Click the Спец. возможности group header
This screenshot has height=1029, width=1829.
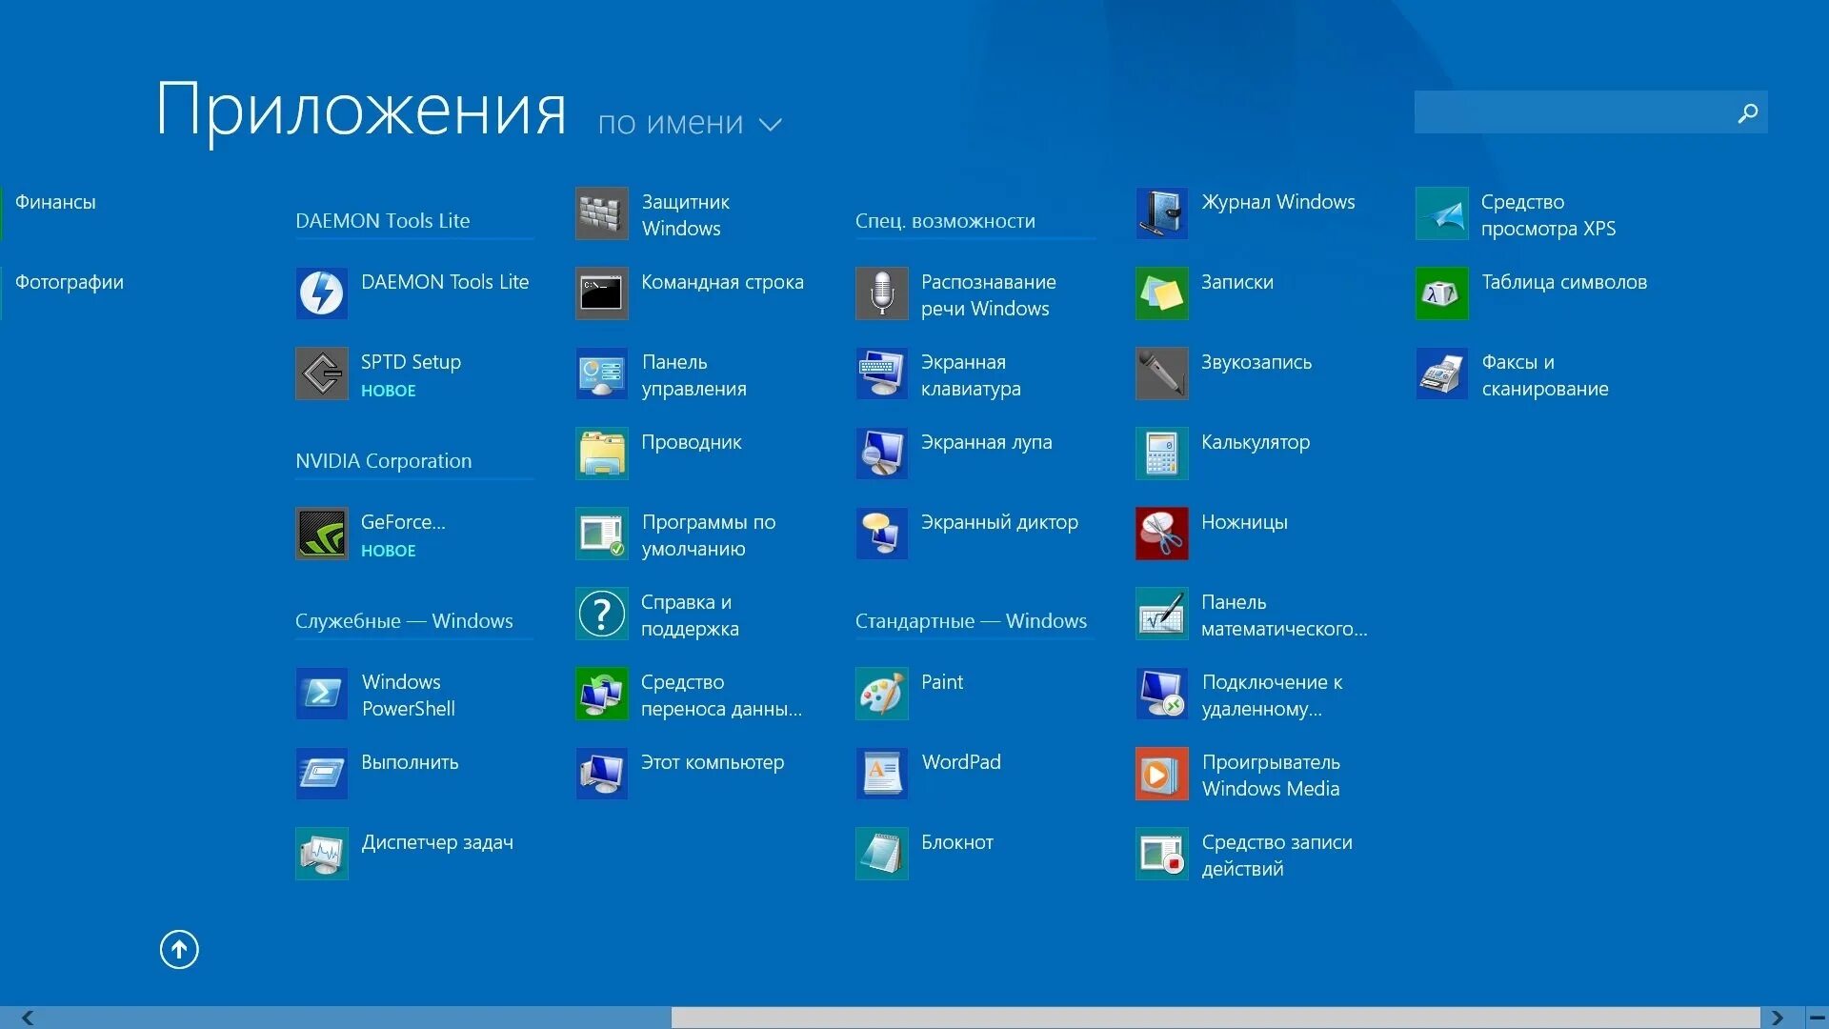[x=945, y=221]
